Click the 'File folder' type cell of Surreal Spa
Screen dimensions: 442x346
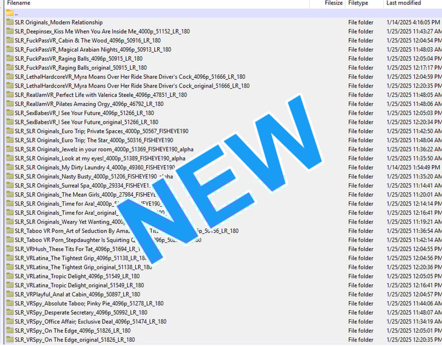(360, 185)
